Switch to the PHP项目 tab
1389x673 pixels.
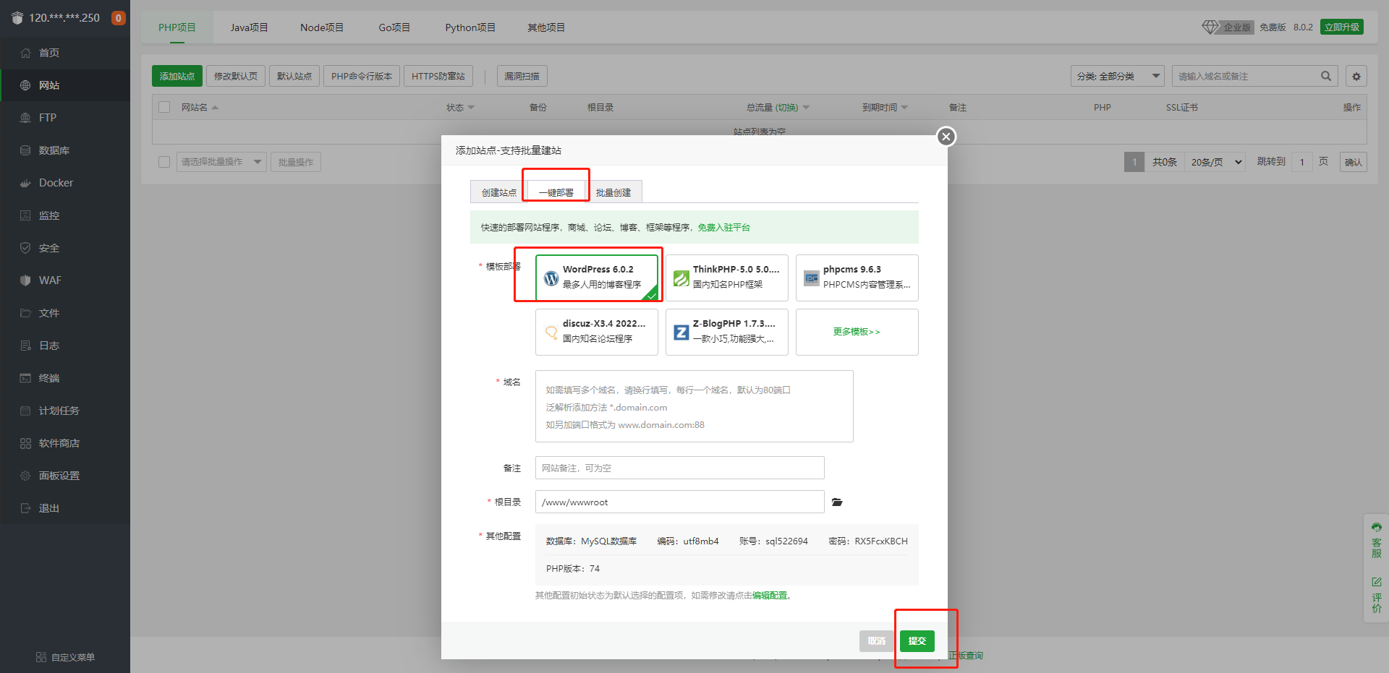[x=177, y=27]
